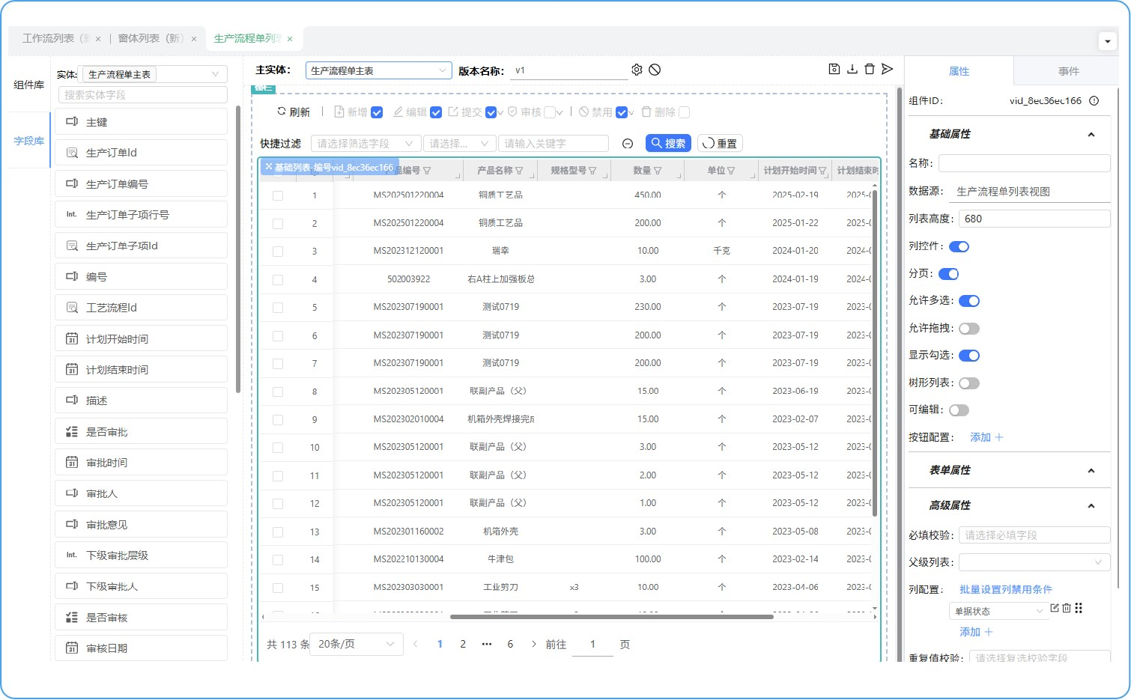
Task: Click the edit icon beside 单据状态
Action: point(1055,608)
